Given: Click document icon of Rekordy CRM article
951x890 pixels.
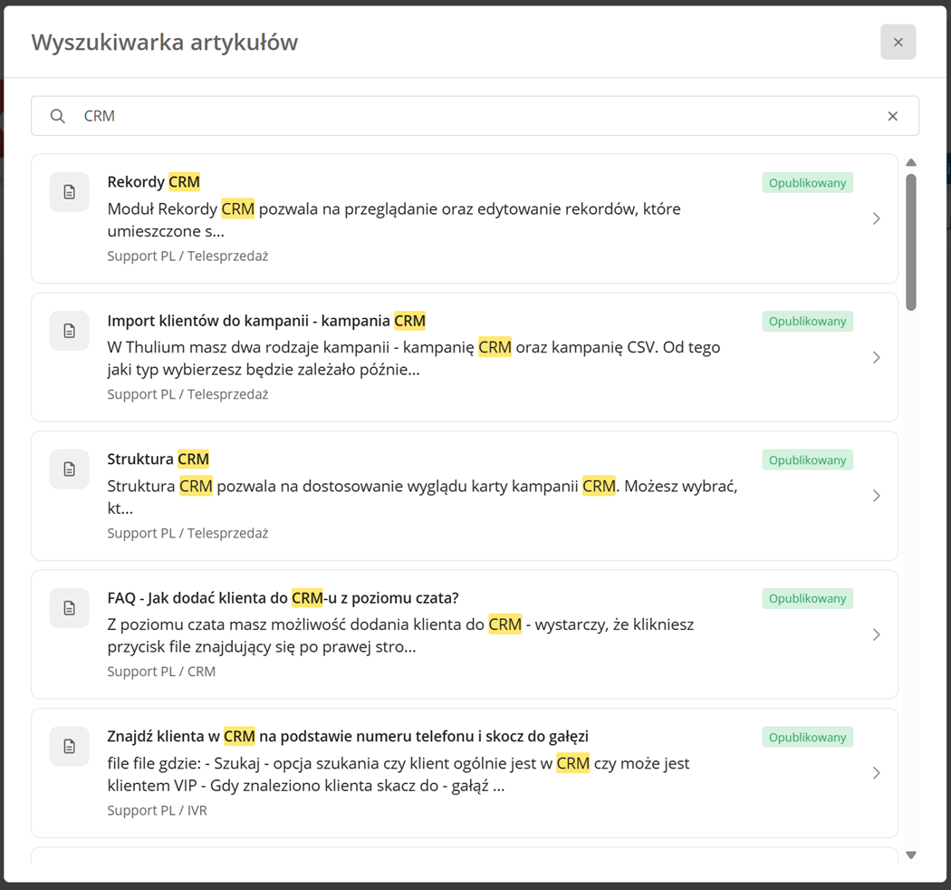Looking at the screenshot, I should coord(69,192).
